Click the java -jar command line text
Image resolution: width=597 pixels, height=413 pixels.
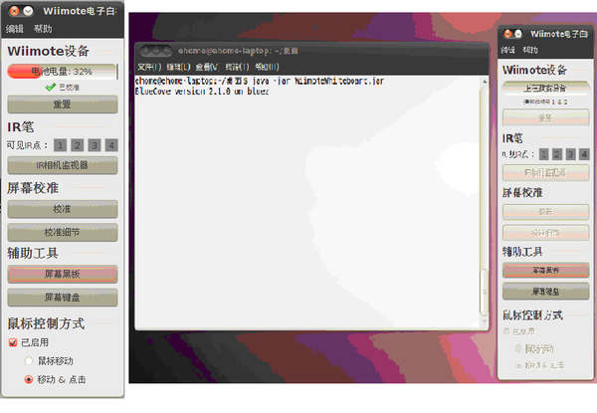(318, 81)
